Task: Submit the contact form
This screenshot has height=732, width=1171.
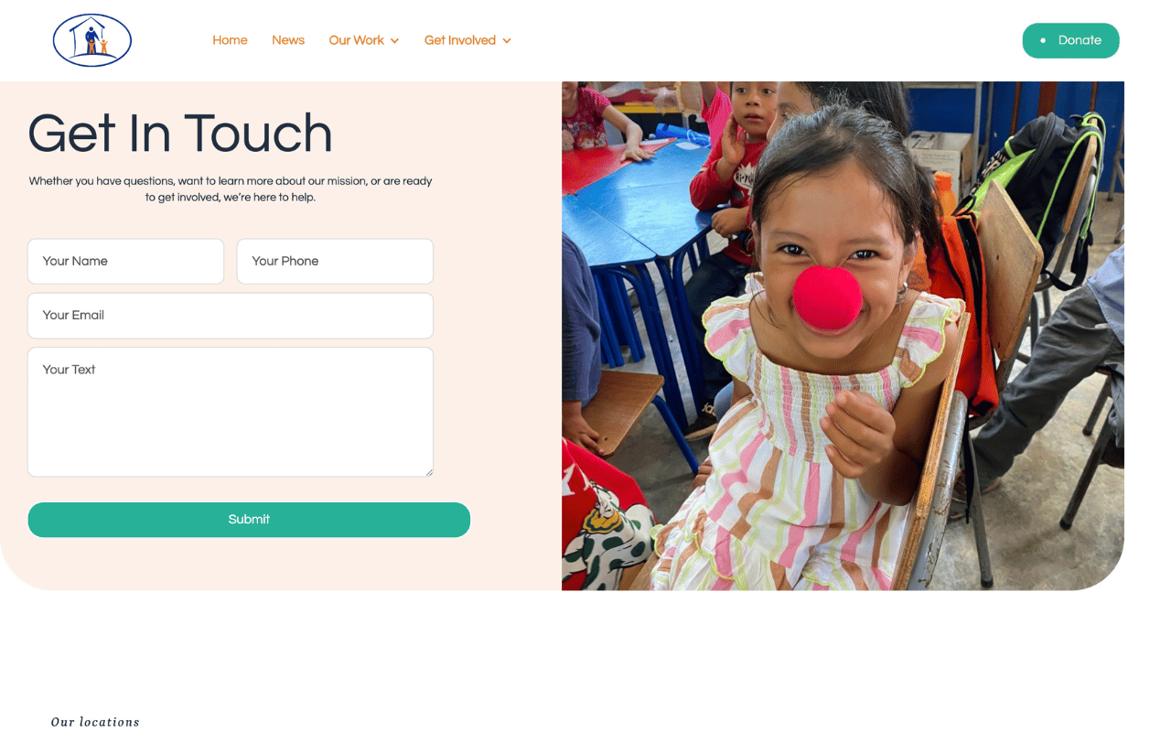Action: (249, 520)
